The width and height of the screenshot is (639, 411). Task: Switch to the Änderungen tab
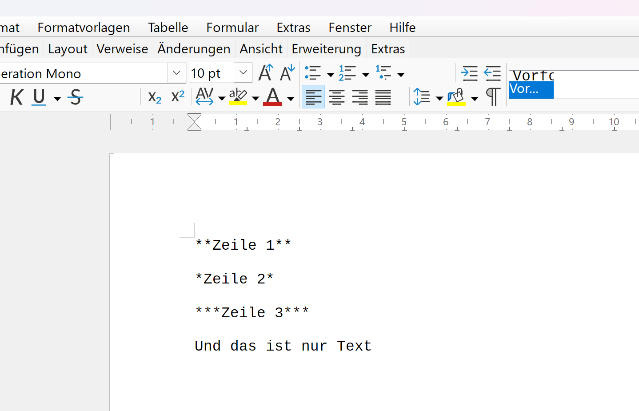(194, 49)
